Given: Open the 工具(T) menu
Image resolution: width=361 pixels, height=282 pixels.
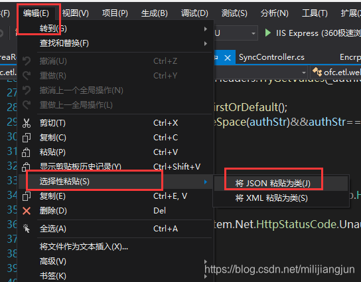Looking at the screenshot, I should pyautogui.click(x=315, y=13).
